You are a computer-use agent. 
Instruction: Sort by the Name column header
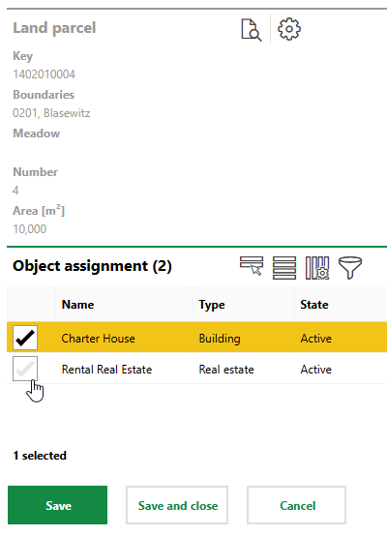tap(78, 304)
